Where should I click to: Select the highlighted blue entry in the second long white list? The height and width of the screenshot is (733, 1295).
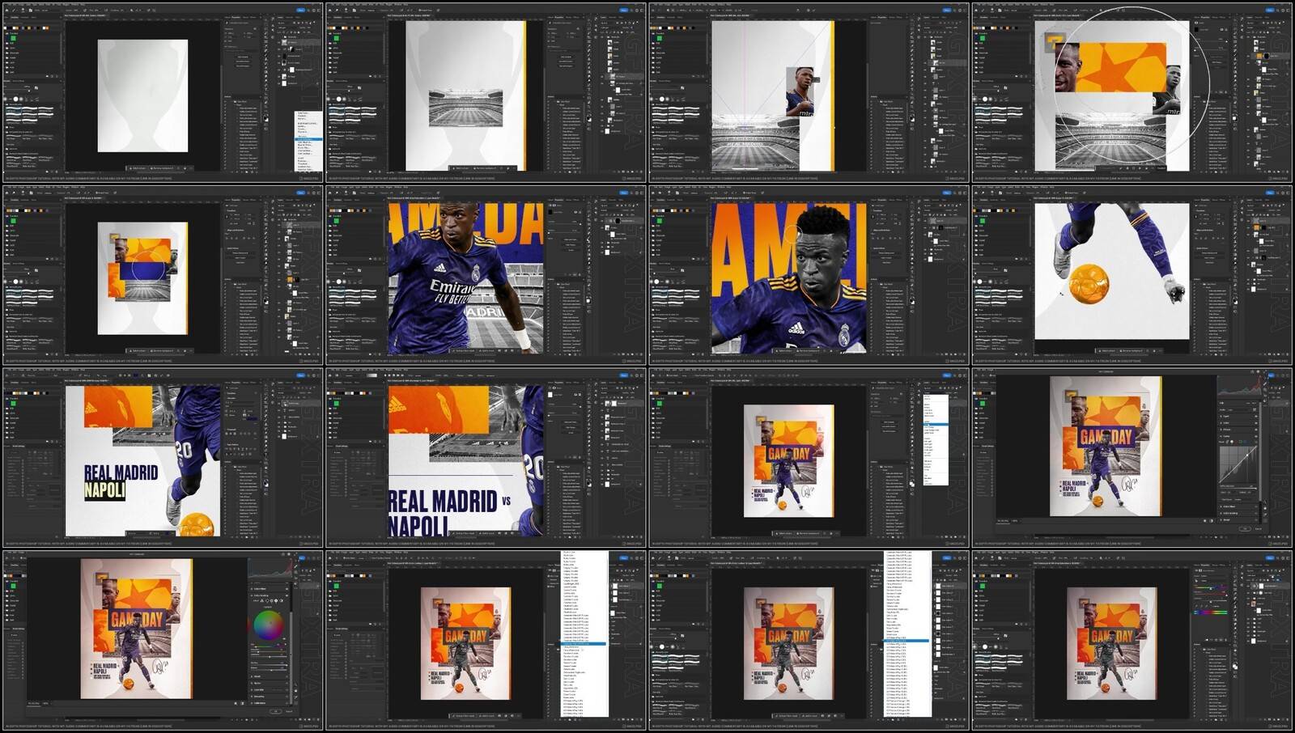[906, 640]
